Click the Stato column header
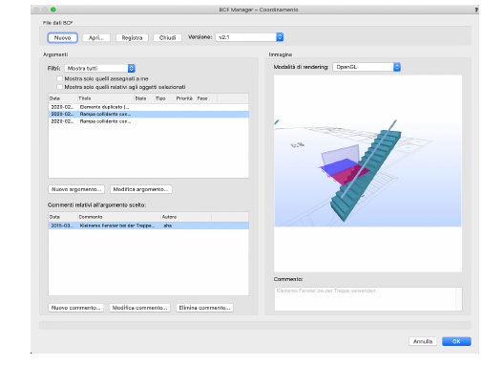Image resolution: width=504 pixels, height=366 pixels. click(x=144, y=98)
